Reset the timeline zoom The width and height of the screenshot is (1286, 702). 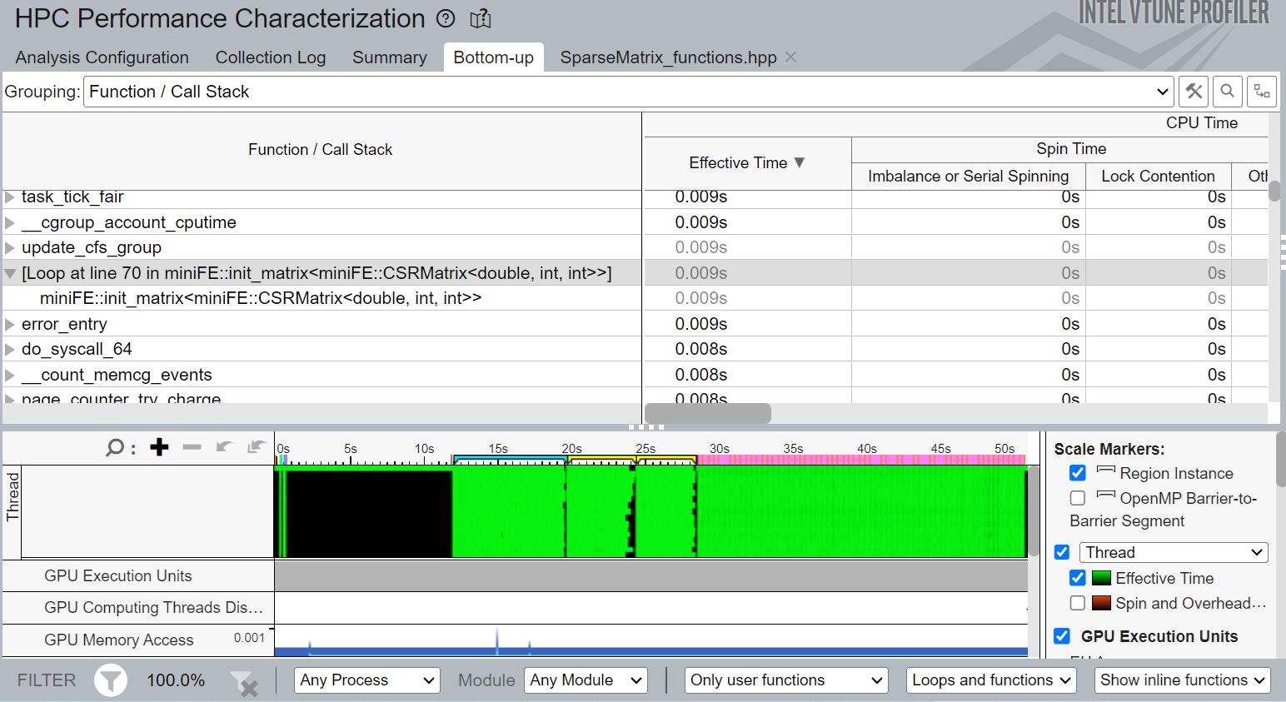[256, 447]
